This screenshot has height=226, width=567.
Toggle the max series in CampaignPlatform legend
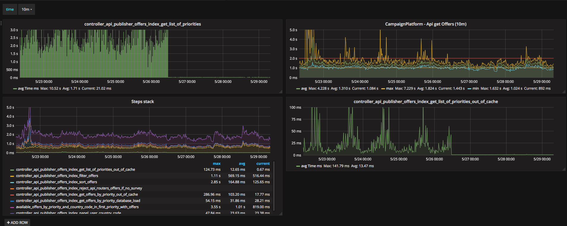click(x=390, y=88)
